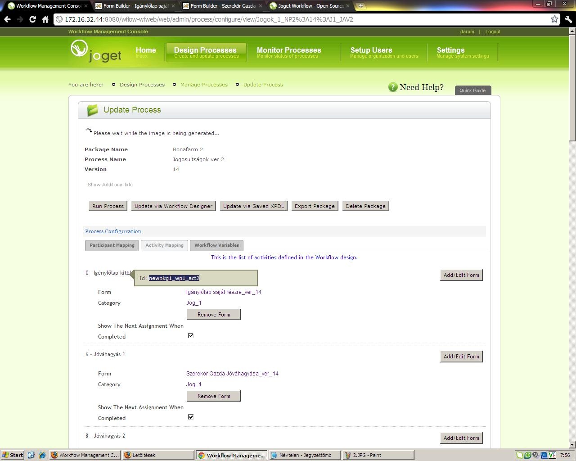Click the page scrollbar up arrow
Viewport: 576px width, 461px height.
[572, 31]
